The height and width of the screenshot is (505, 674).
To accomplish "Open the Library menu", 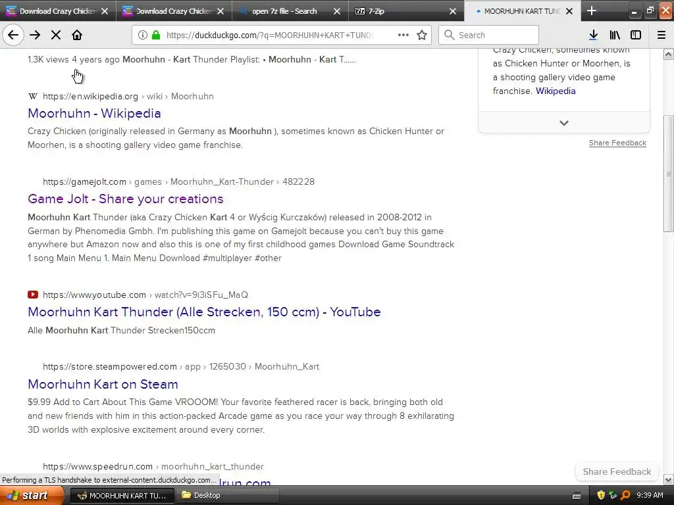I will click(x=615, y=35).
